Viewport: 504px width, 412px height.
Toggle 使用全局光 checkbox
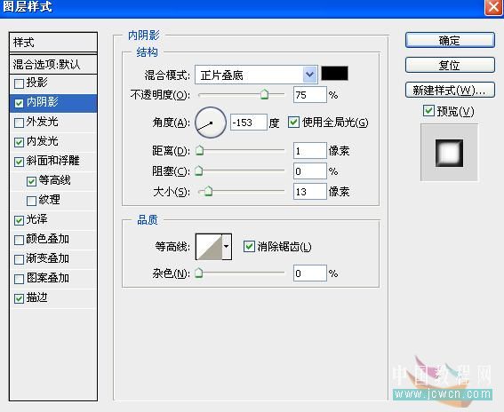293,122
